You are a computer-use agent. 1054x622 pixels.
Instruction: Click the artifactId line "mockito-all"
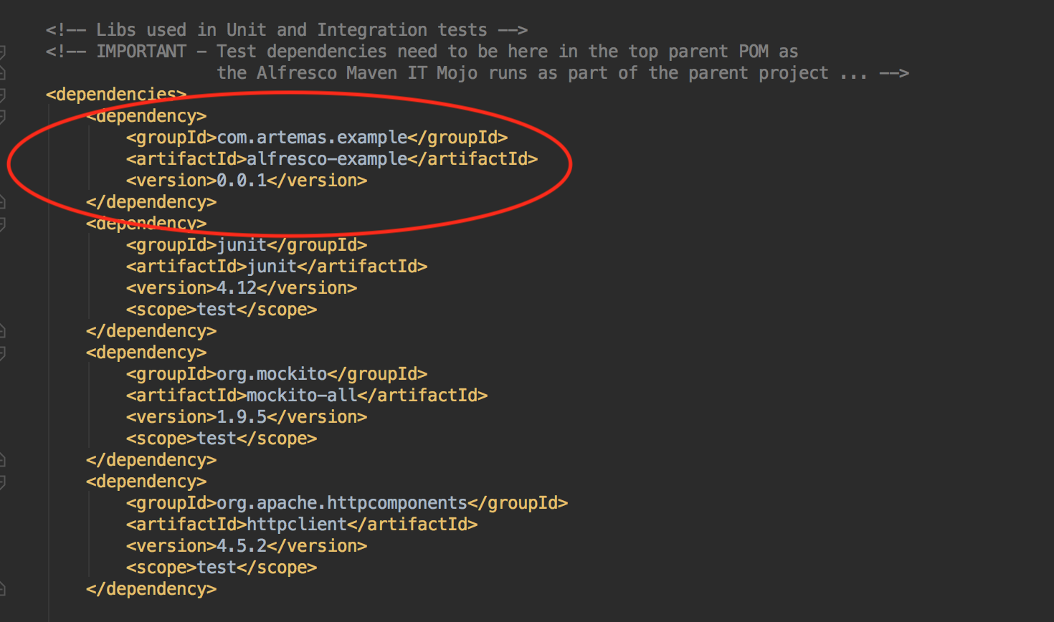[x=307, y=396]
